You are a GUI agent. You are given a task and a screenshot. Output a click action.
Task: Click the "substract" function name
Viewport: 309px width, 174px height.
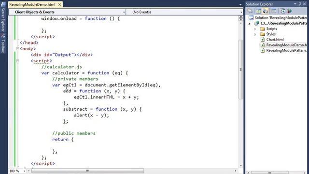(75, 109)
